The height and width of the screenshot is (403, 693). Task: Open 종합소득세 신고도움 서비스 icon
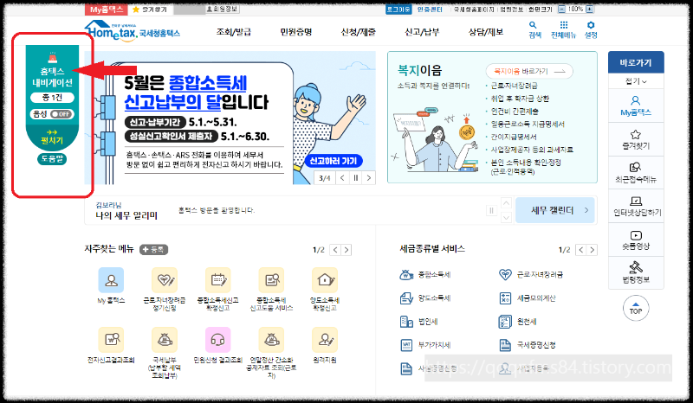point(271,280)
